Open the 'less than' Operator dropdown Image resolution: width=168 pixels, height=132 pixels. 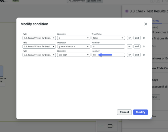tap(74, 55)
